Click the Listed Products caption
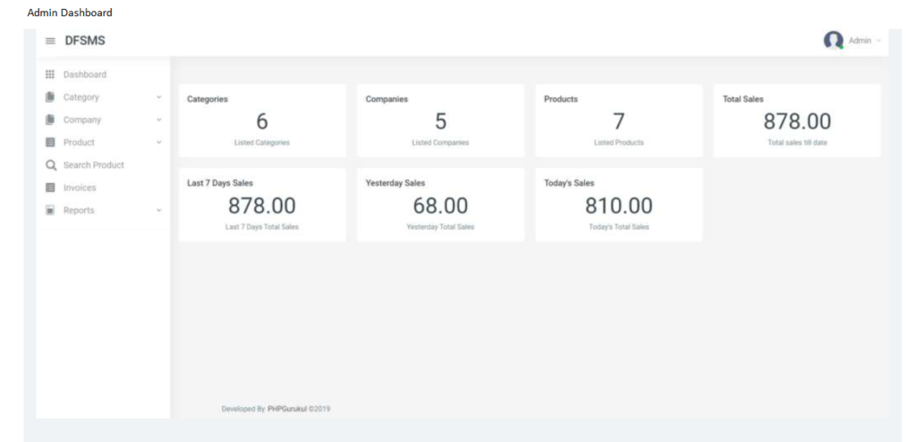The width and height of the screenshot is (916, 442). point(619,143)
